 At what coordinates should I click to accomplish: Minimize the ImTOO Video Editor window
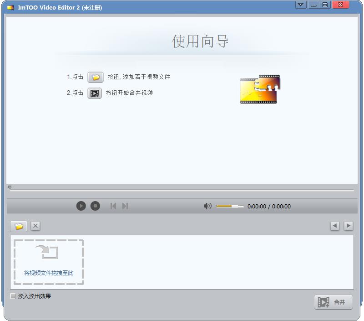pyautogui.click(x=313, y=5)
